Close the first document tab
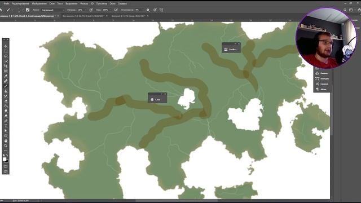This screenshot has height=203, width=361. 58,16
